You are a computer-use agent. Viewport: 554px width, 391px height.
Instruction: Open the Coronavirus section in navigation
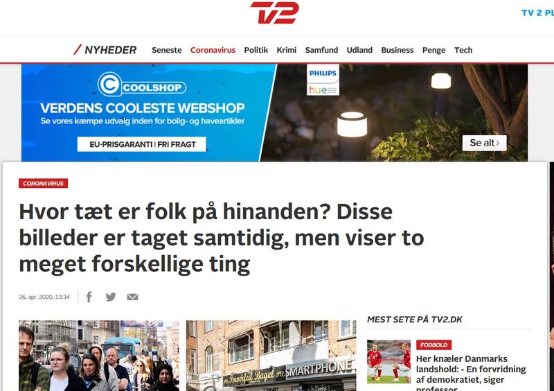click(x=213, y=50)
